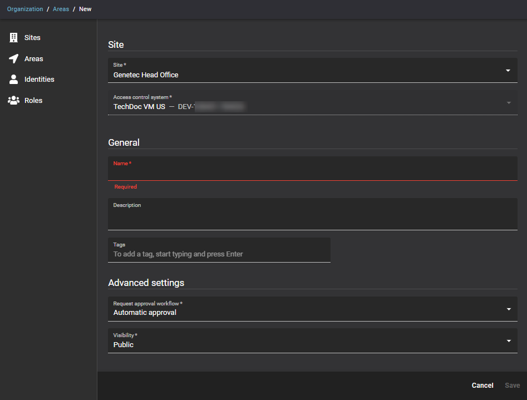Navigate to Areas breadcrumb link
This screenshot has height=400, width=527.
[61, 9]
